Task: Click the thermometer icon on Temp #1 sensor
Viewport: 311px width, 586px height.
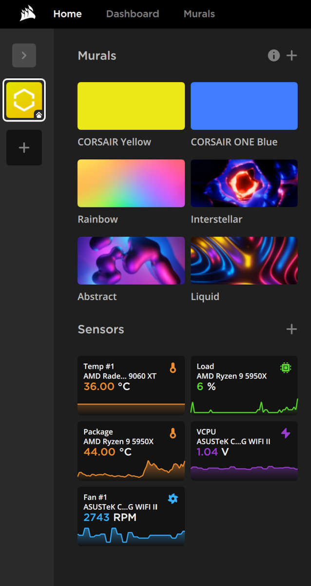Action: pyautogui.click(x=173, y=368)
